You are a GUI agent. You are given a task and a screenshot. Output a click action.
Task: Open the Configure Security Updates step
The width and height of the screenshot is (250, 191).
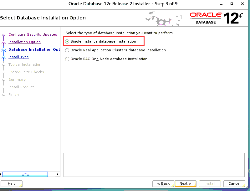click(x=33, y=34)
